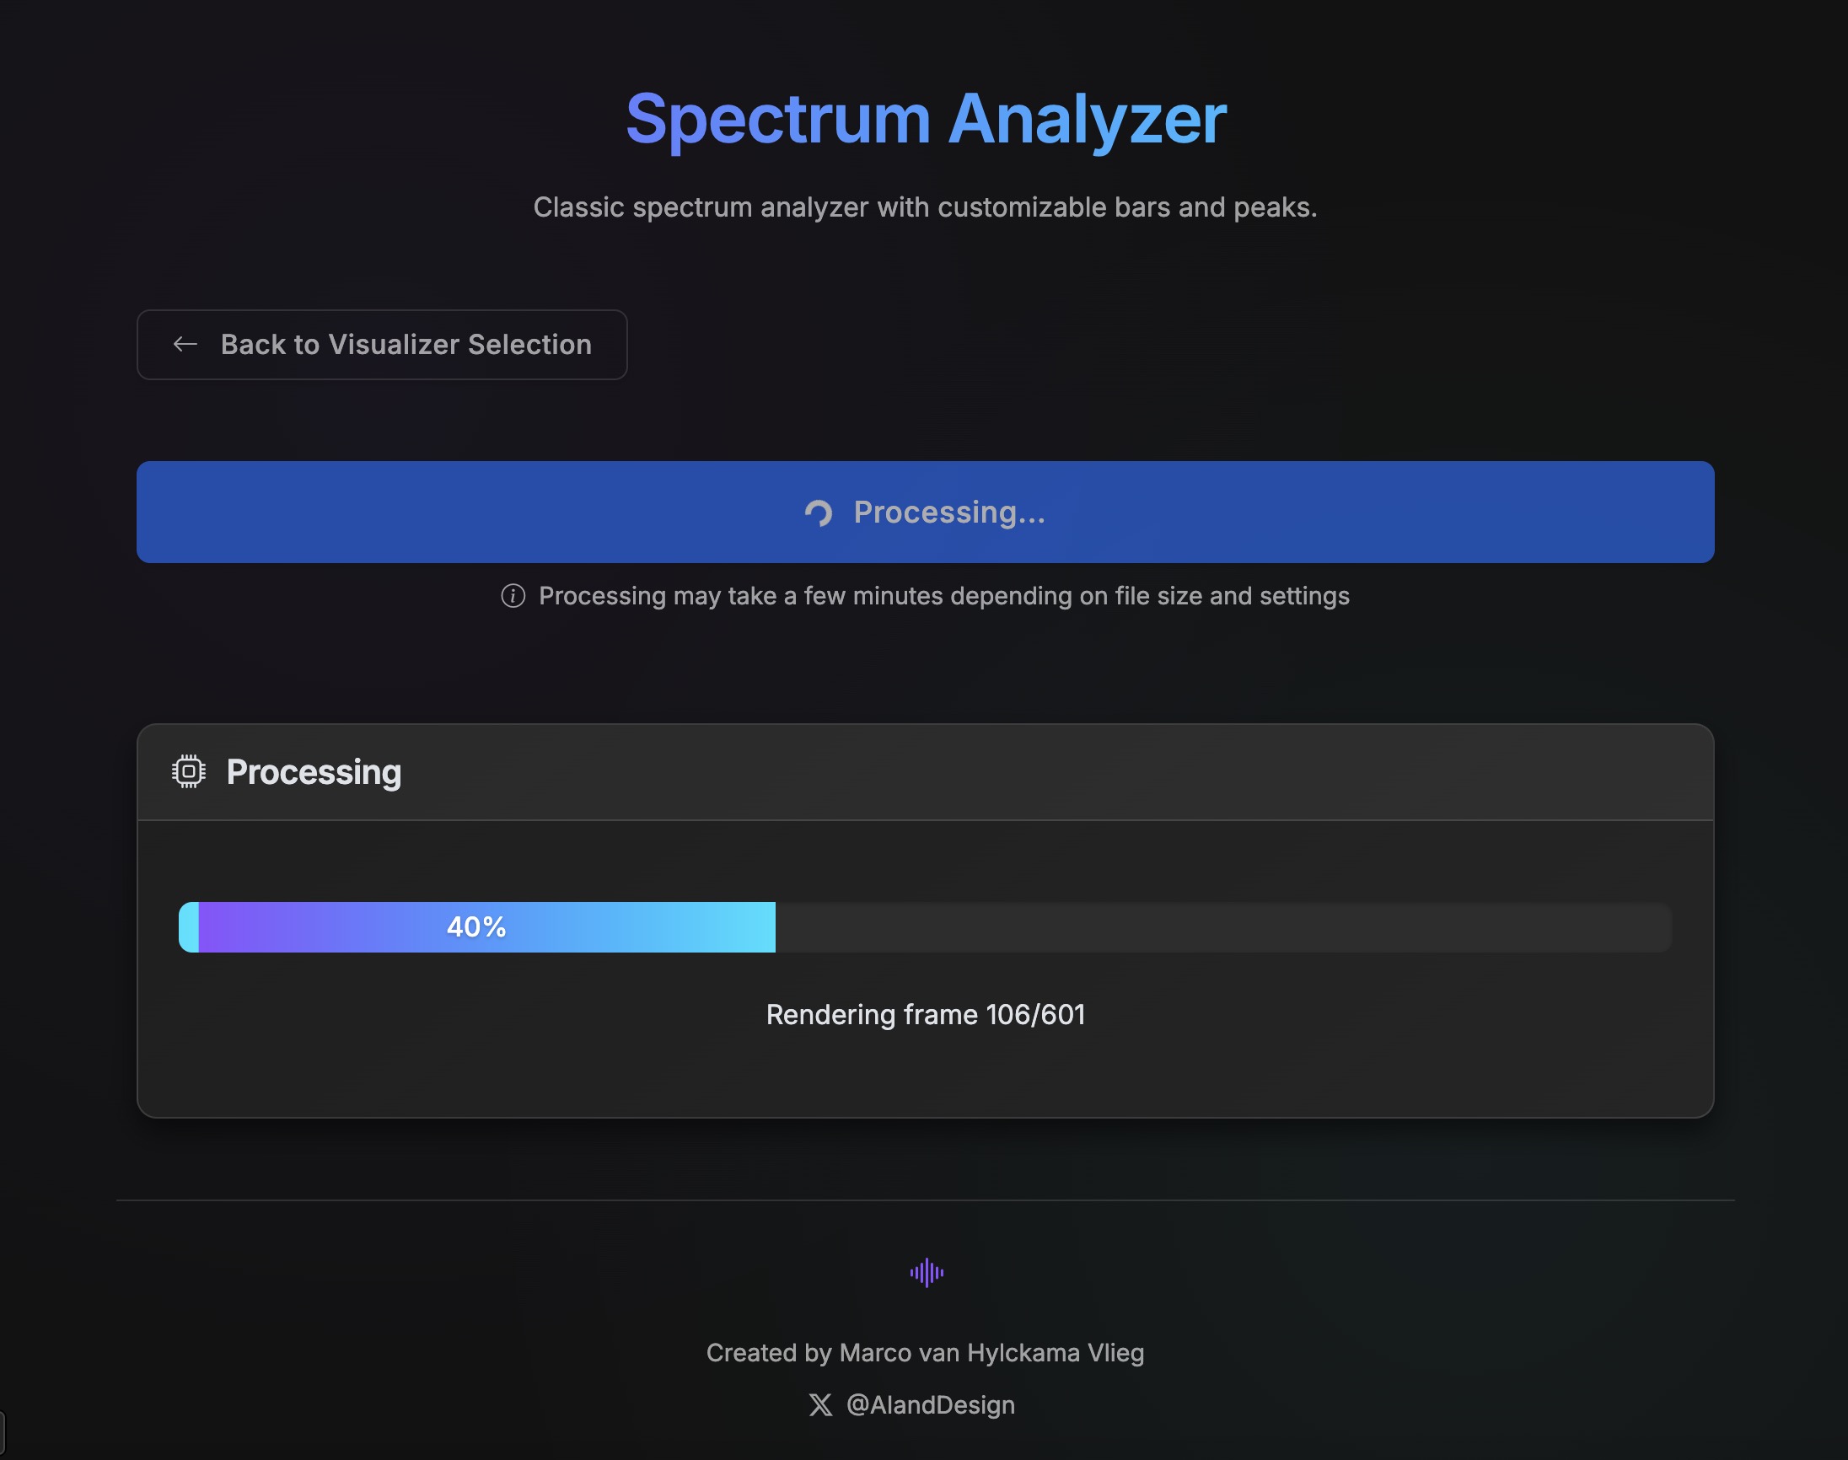Click the loading spinner icon
Image resolution: width=1848 pixels, height=1460 pixels.
tap(818, 513)
